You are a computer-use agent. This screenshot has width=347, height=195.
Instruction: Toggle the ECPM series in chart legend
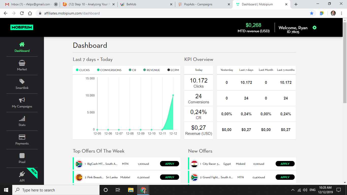point(173,70)
